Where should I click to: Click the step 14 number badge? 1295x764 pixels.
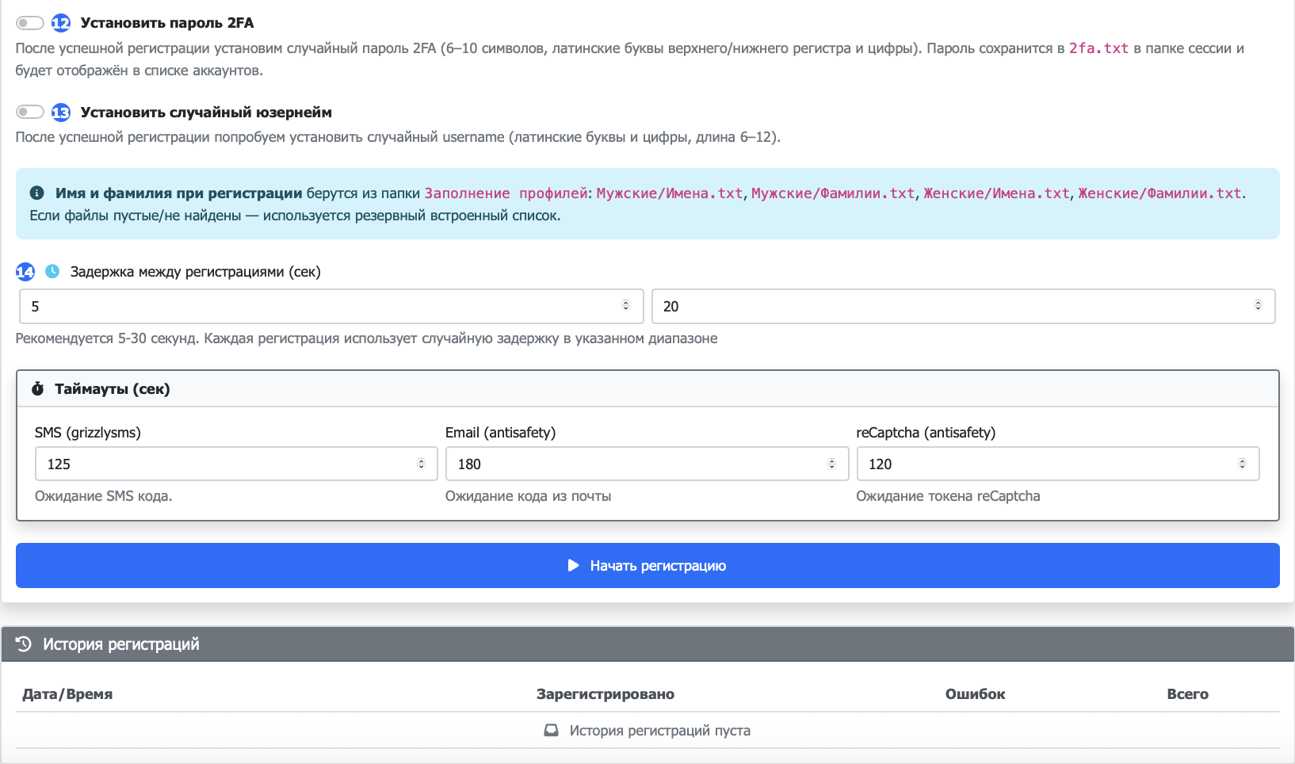point(25,272)
